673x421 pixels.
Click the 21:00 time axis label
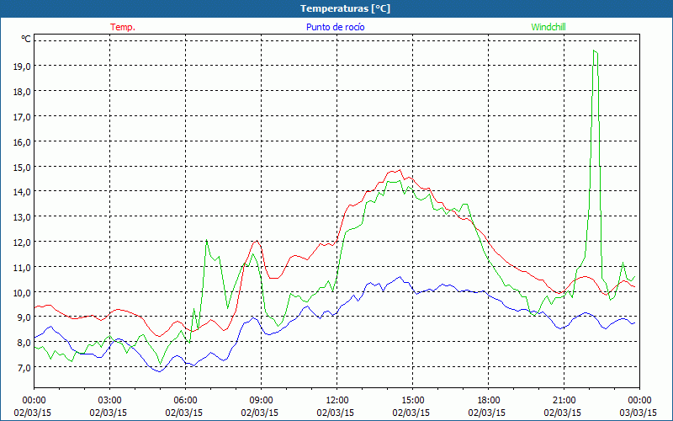click(564, 401)
